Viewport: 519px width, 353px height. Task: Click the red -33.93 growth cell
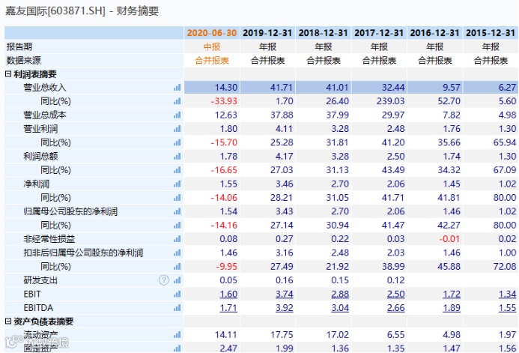click(212, 101)
